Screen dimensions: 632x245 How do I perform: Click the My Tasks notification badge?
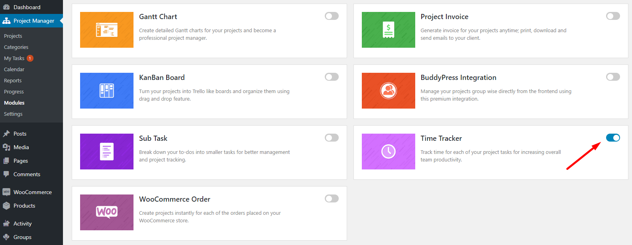click(30, 58)
